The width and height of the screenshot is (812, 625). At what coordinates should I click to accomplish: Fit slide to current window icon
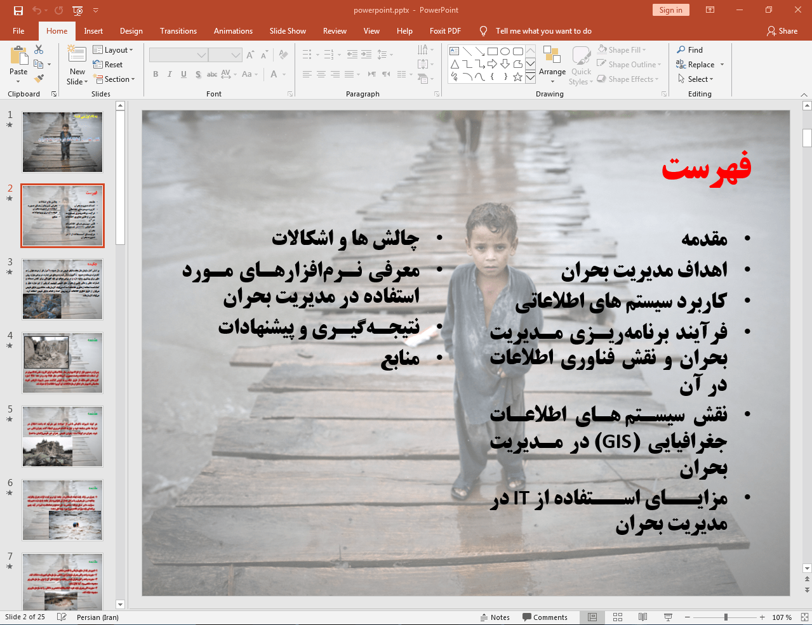coord(804,617)
